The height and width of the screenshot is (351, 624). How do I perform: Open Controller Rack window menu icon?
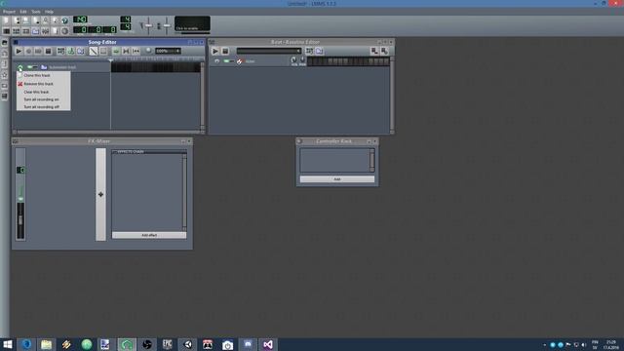299,141
